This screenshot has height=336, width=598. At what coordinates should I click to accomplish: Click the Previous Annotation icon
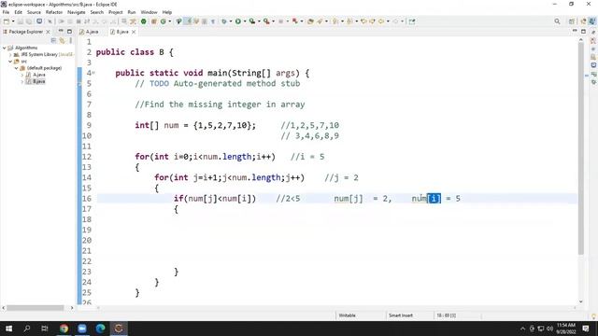point(349,21)
